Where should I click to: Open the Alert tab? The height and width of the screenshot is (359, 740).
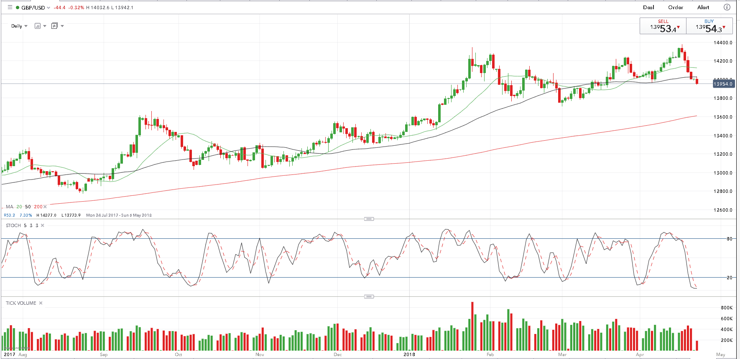[703, 7]
